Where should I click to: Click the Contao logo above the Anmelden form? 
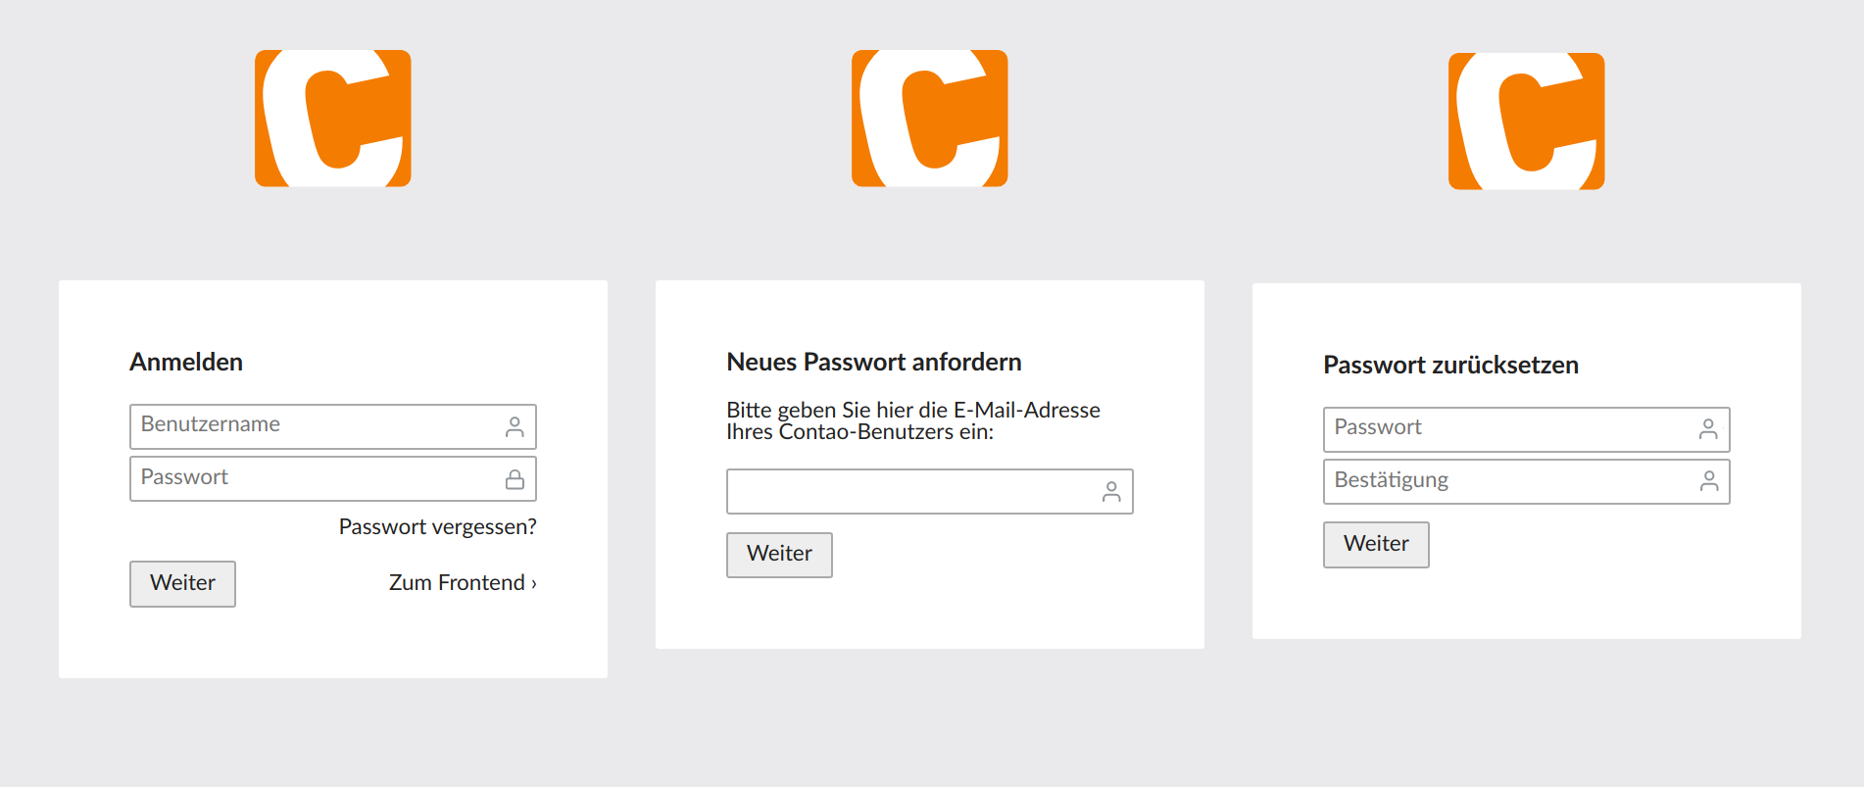coord(333,119)
